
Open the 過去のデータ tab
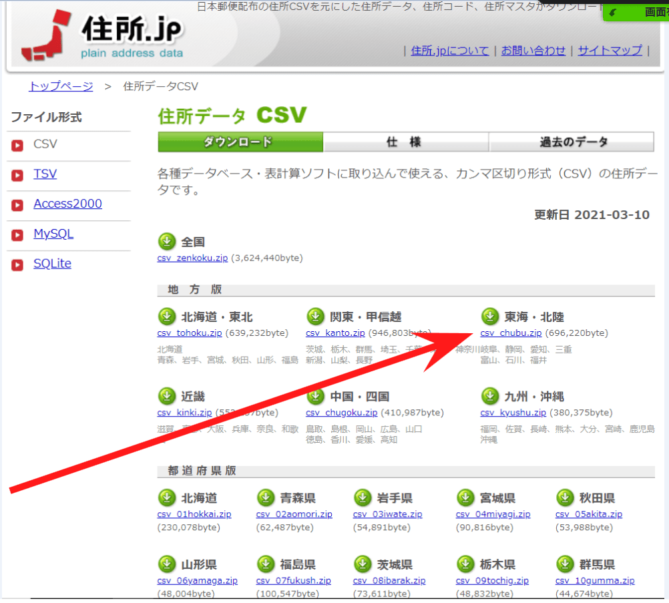pyautogui.click(x=573, y=142)
